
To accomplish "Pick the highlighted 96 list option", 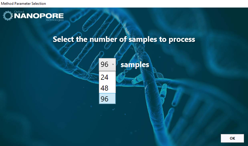I will point(107,99).
